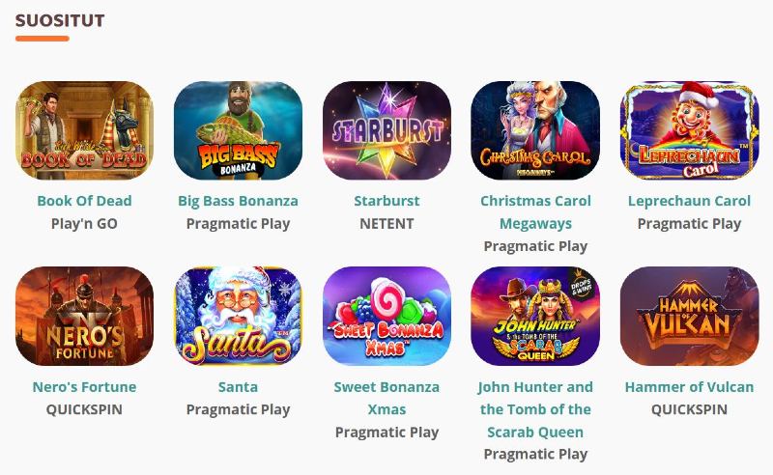Launch the Santa slot thumbnail
This screenshot has width=773, height=475.
pos(238,317)
